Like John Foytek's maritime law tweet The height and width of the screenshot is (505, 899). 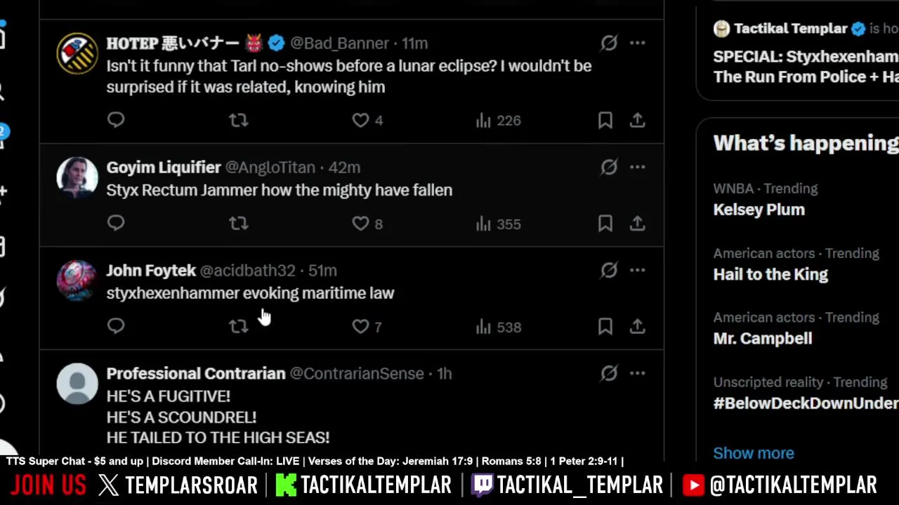tap(360, 327)
